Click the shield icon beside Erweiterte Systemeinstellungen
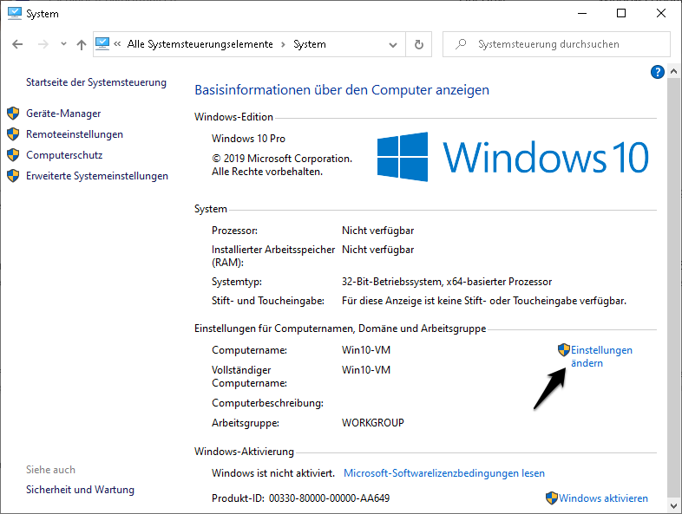682x514 pixels. pyautogui.click(x=13, y=176)
